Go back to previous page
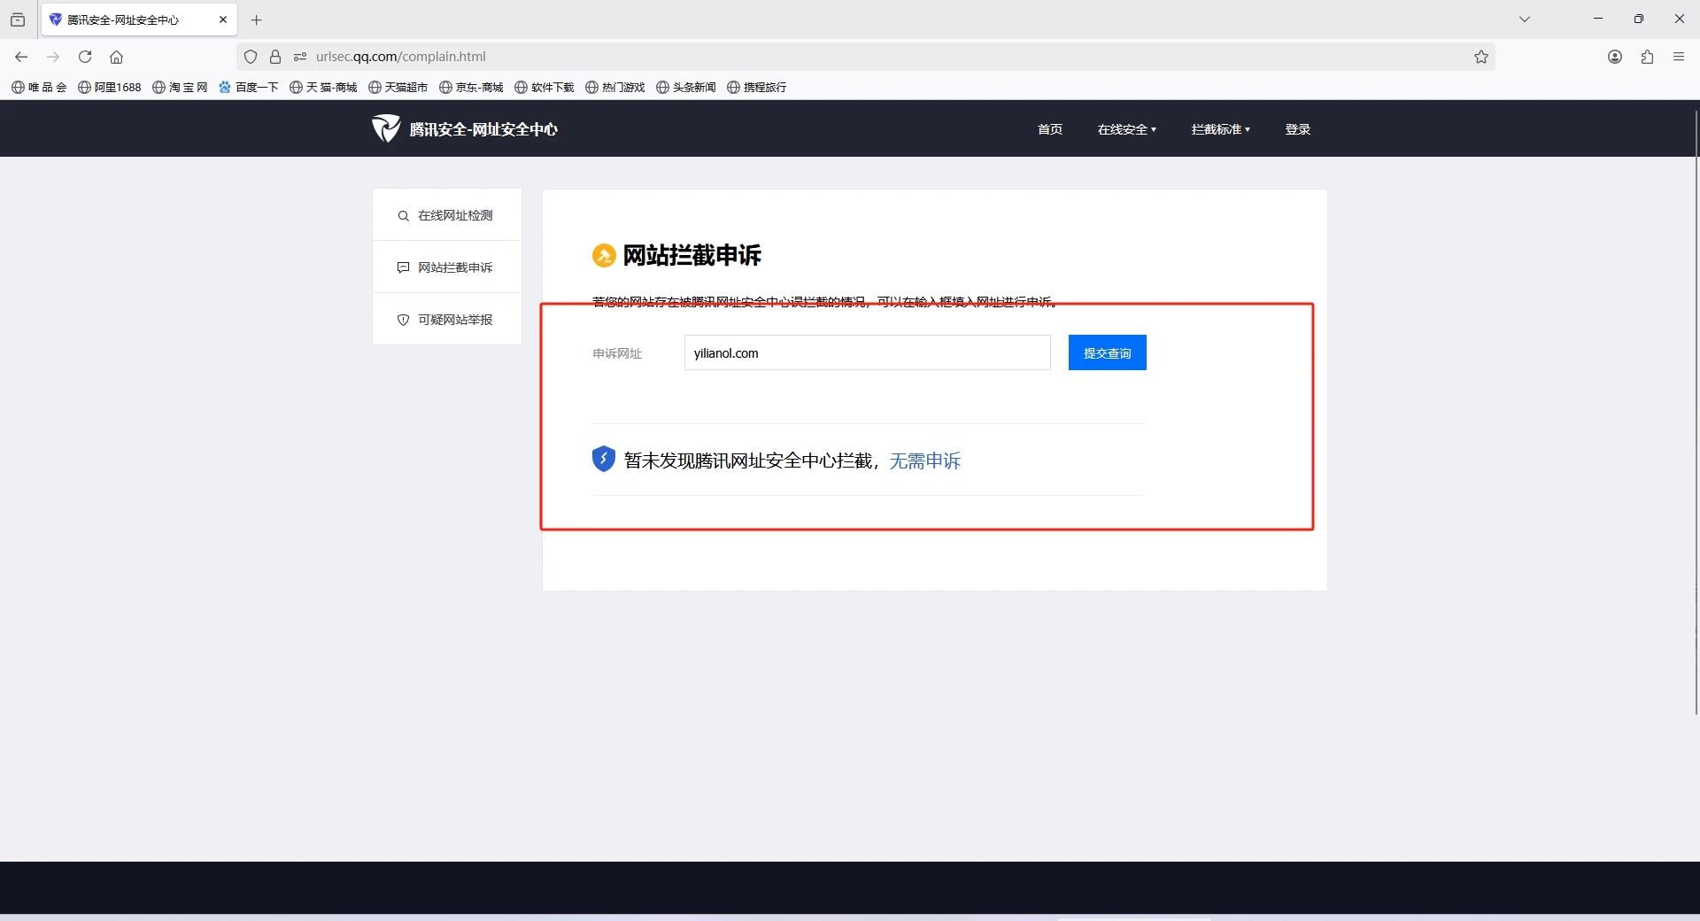Image resolution: width=1700 pixels, height=921 pixels. coord(21,57)
